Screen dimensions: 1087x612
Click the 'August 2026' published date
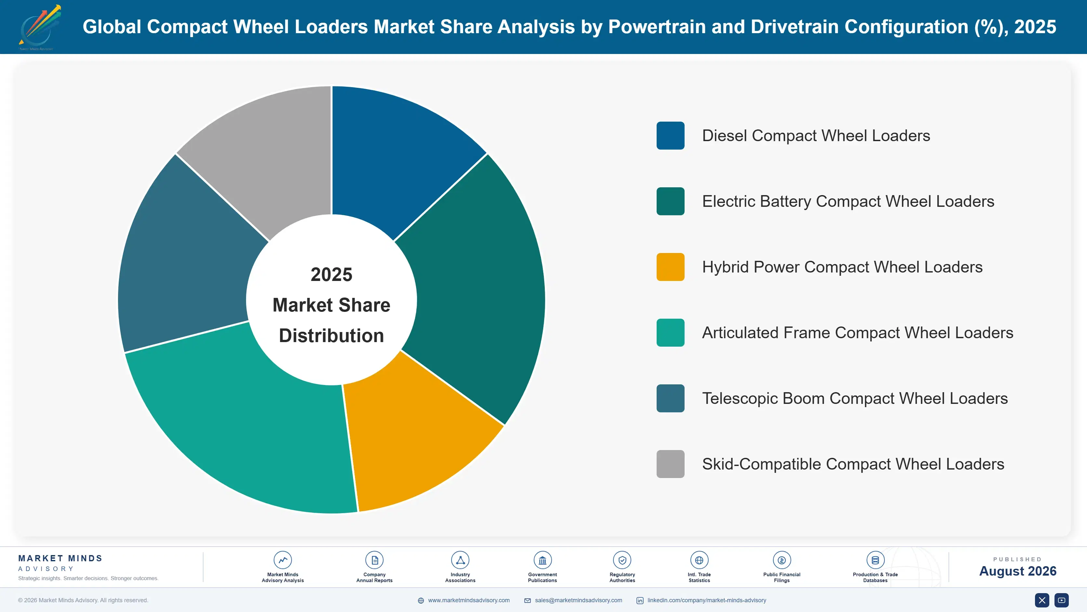click(x=1018, y=571)
